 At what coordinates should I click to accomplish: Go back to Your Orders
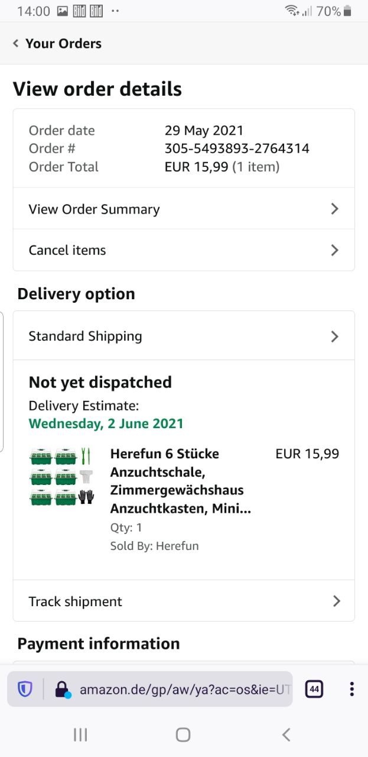point(63,43)
